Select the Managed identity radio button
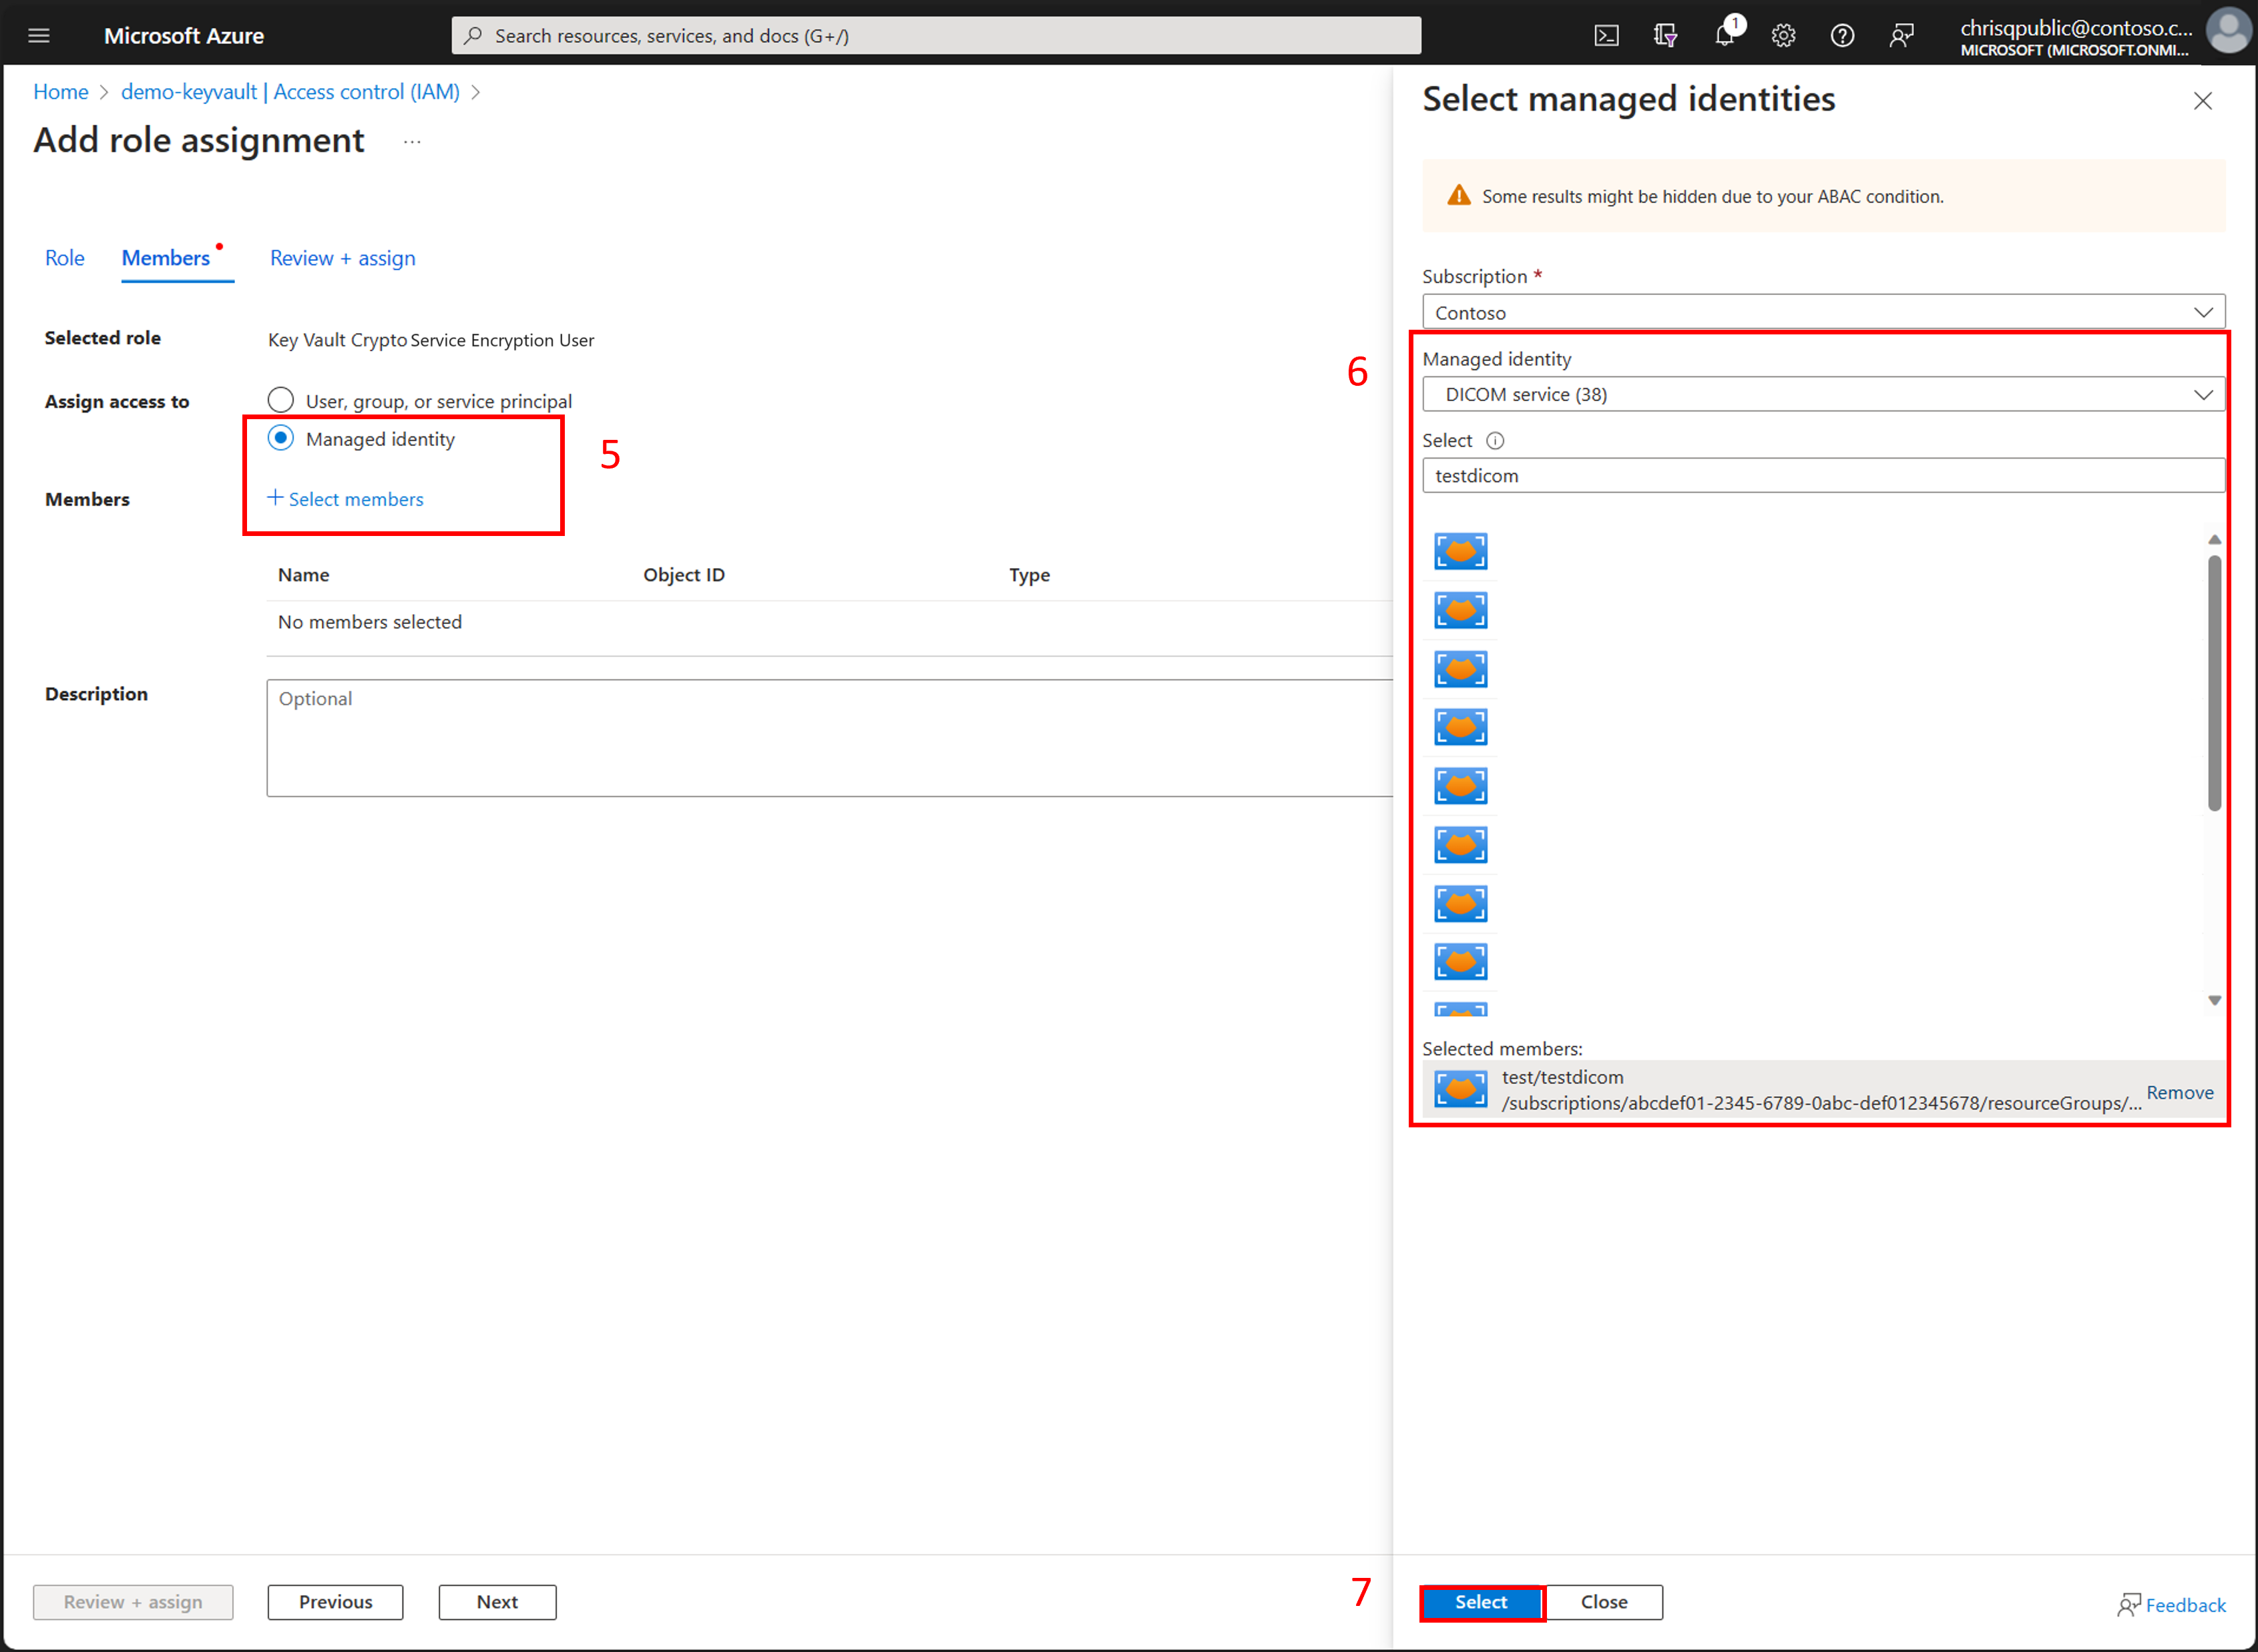Screen dimensions: 2258x1652 click(x=281, y=438)
